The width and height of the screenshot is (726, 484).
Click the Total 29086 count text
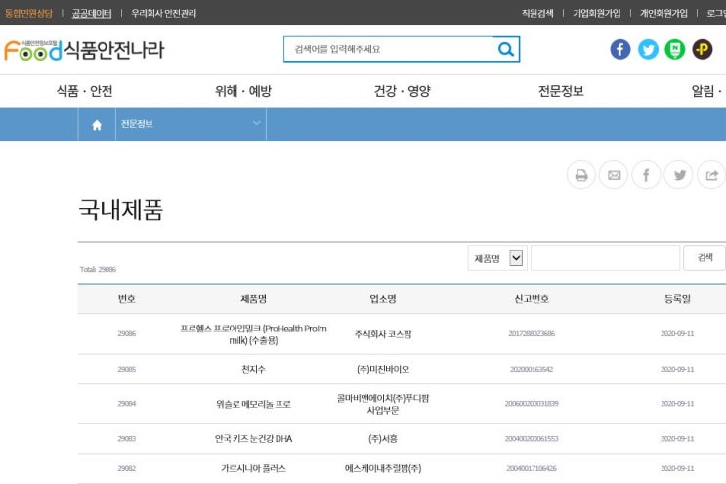tap(98, 269)
